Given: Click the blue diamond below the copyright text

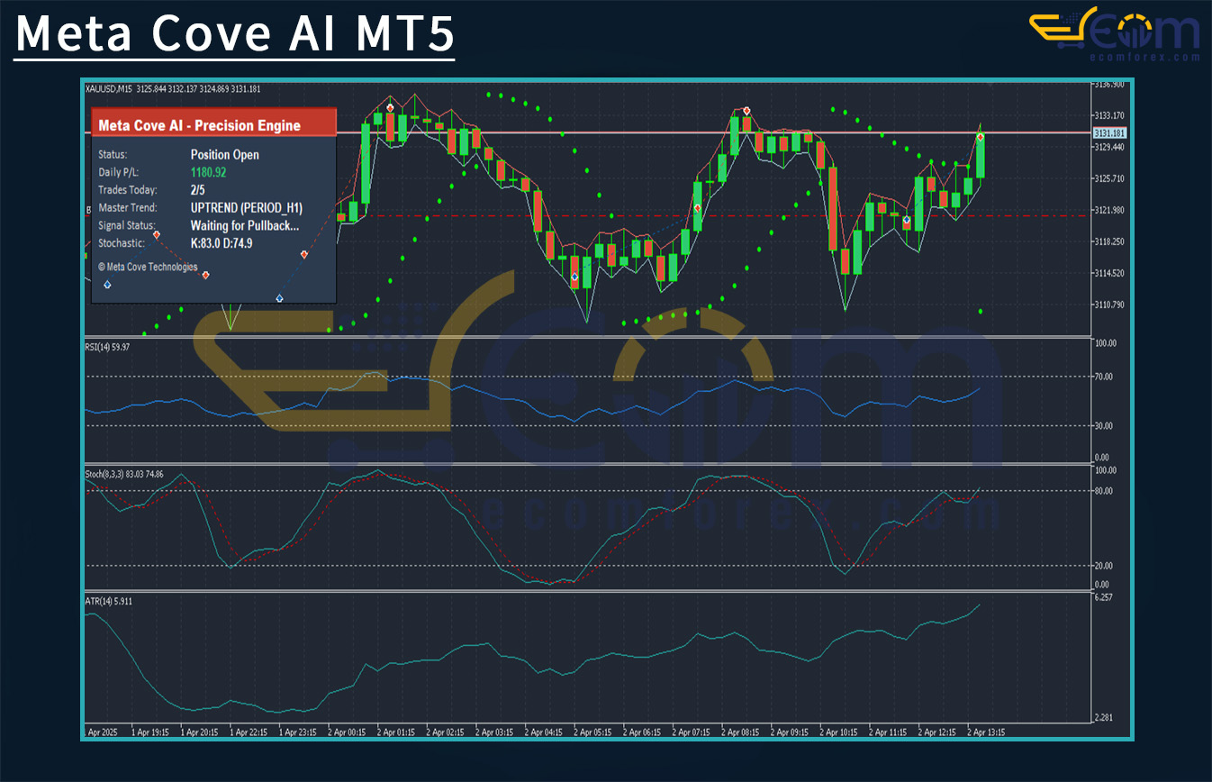Looking at the screenshot, I should pos(108,285).
